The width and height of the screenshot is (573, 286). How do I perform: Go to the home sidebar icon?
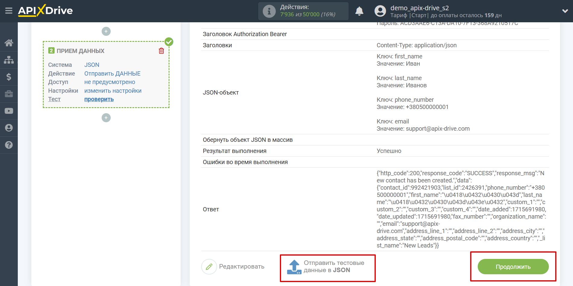point(9,43)
